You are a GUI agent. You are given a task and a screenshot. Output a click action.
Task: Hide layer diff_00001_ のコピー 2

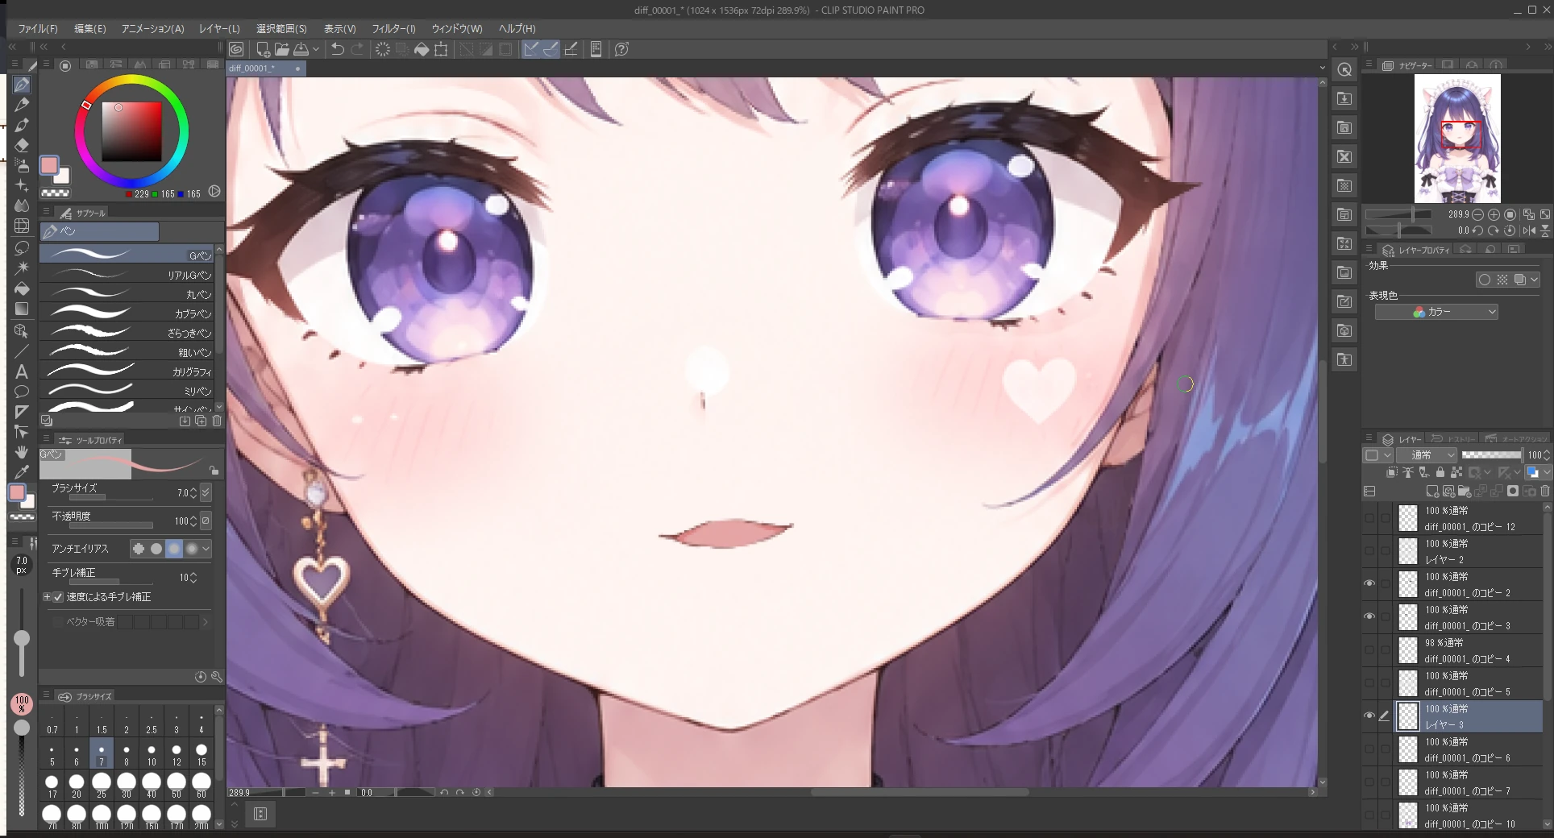(x=1369, y=583)
